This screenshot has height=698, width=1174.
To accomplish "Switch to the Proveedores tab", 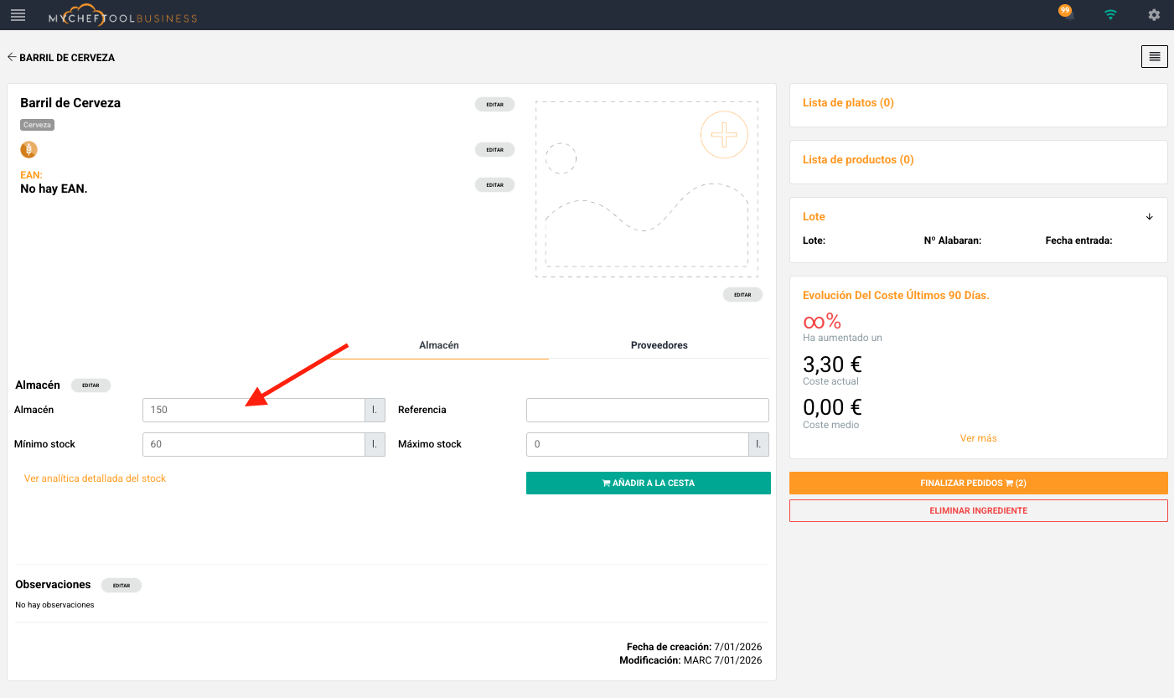I will pos(659,345).
